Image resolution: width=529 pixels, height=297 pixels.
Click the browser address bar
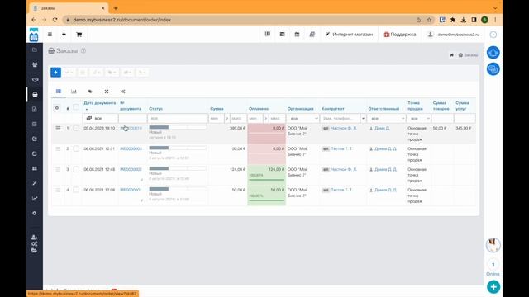click(241, 20)
